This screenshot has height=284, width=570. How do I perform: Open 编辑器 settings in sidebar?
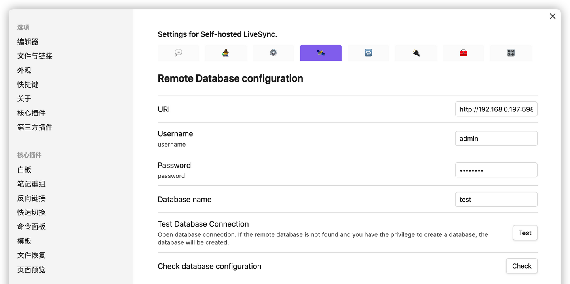click(28, 42)
